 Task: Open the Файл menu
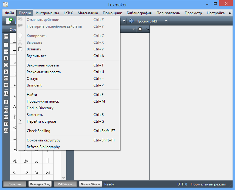click(x=9, y=13)
